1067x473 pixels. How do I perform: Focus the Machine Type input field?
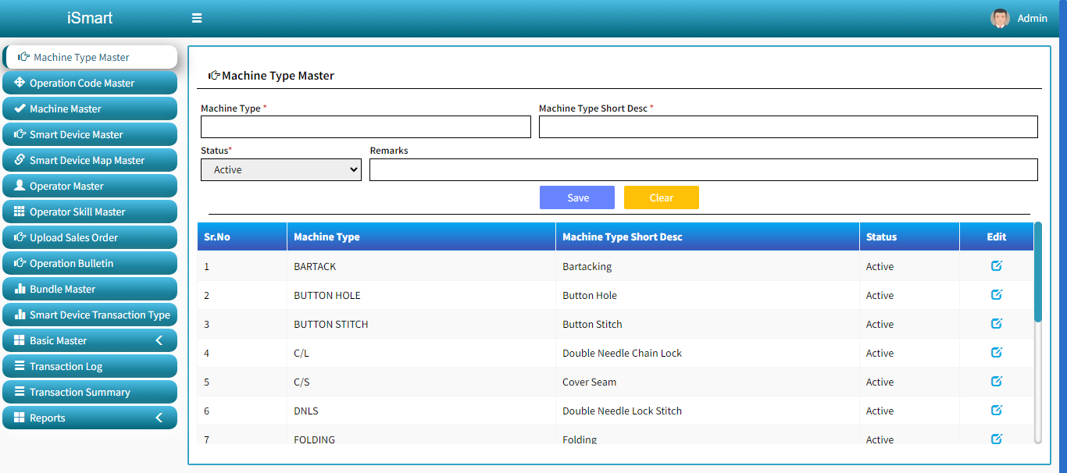pos(366,127)
